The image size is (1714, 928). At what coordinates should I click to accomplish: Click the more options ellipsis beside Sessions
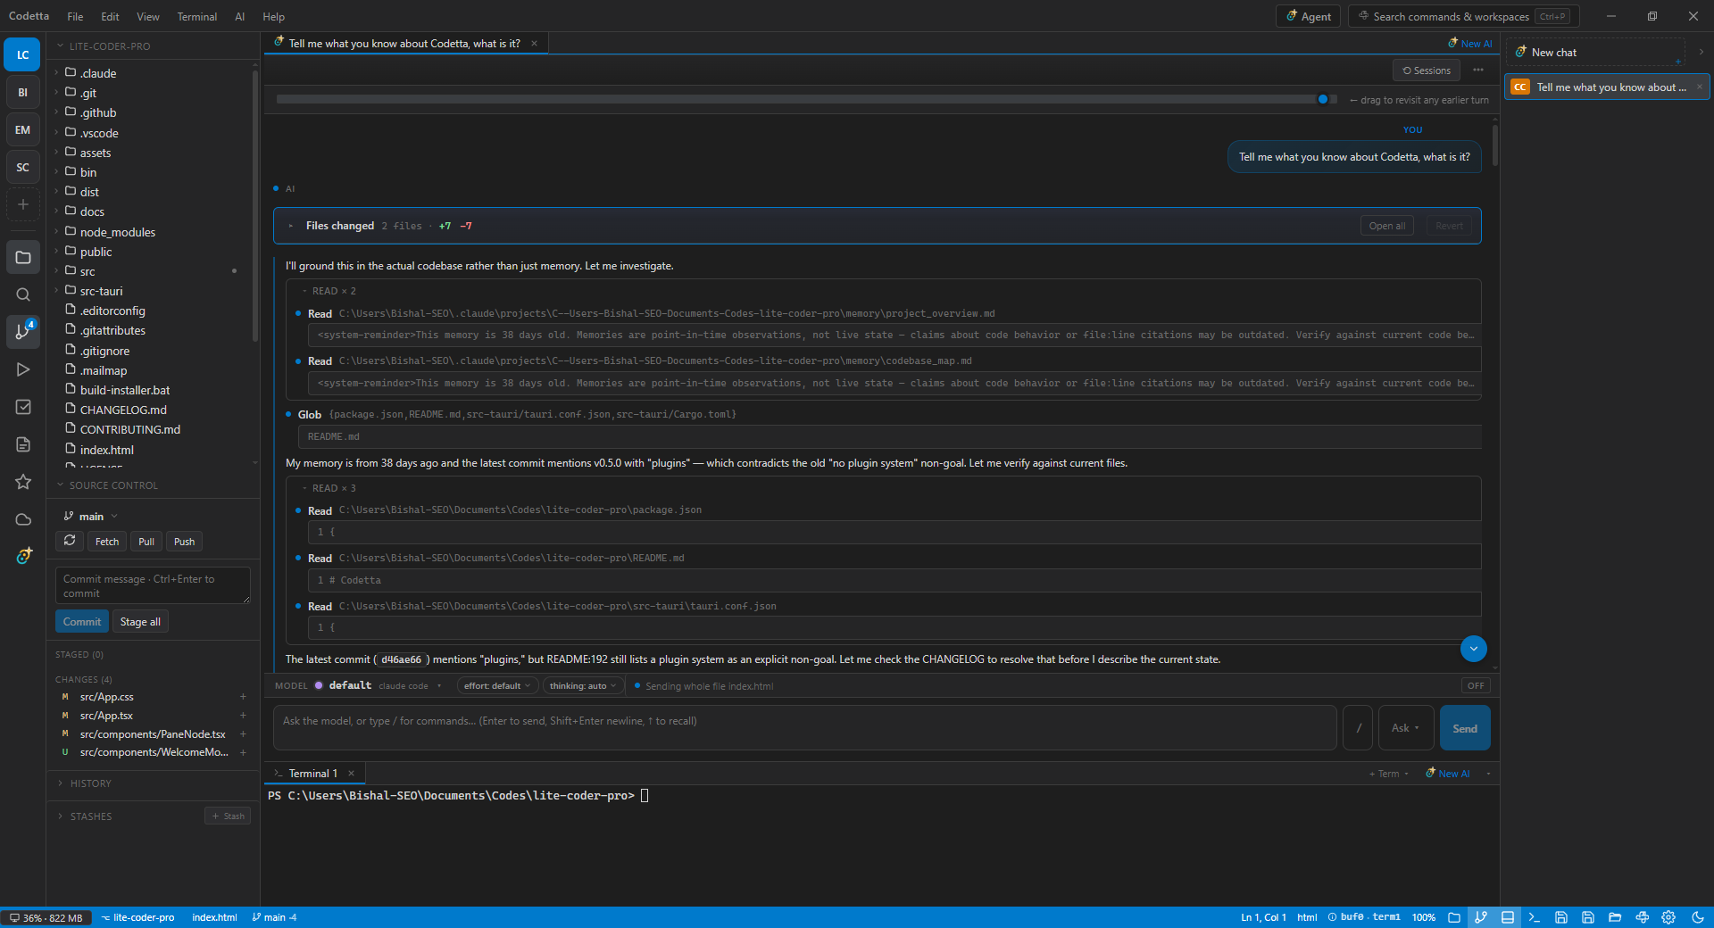tap(1478, 70)
